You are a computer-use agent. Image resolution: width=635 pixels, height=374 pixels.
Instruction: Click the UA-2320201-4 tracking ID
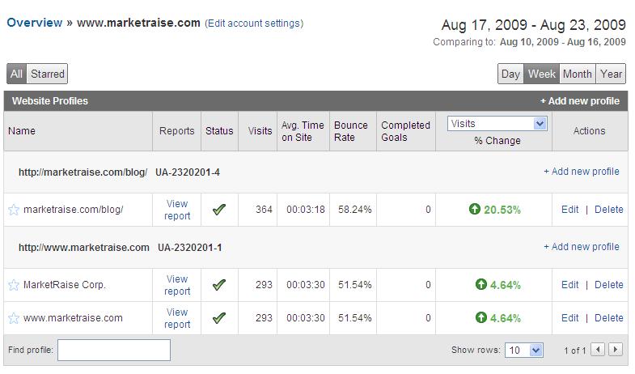[188, 172]
